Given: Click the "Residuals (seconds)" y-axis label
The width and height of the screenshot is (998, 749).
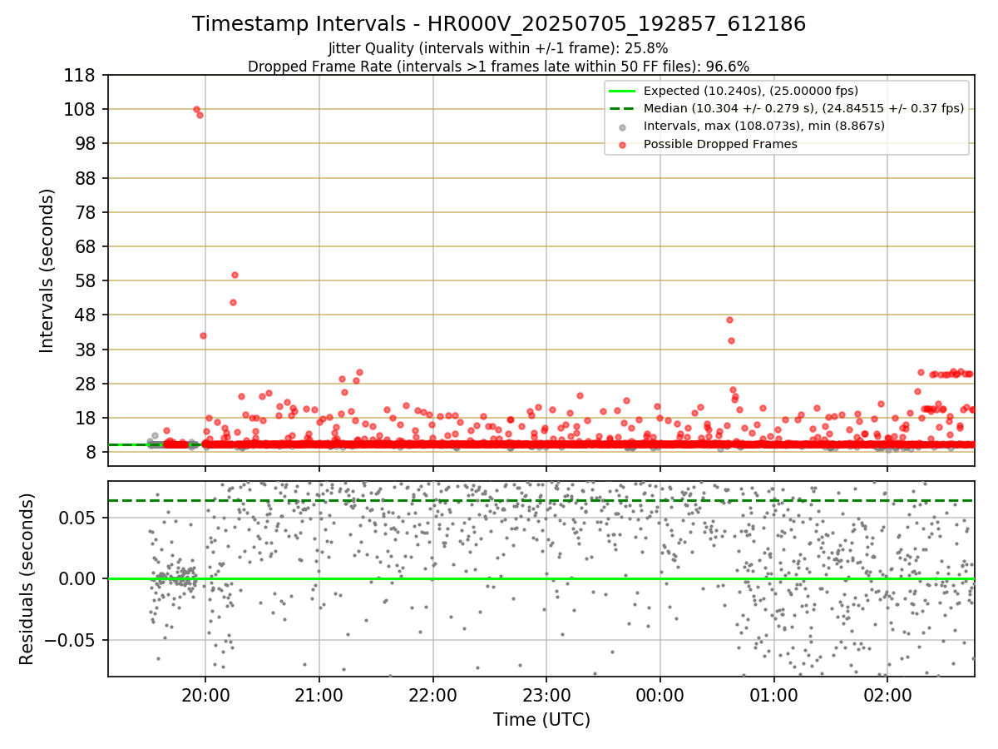Looking at the screenshot, I should coord(28,578).
